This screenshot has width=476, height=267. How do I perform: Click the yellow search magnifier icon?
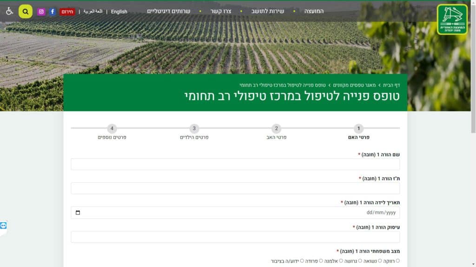click(x=26, y=12)
